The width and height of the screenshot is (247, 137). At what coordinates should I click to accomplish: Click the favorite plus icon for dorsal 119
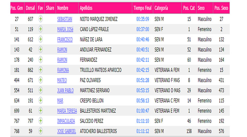pos(41,29)
